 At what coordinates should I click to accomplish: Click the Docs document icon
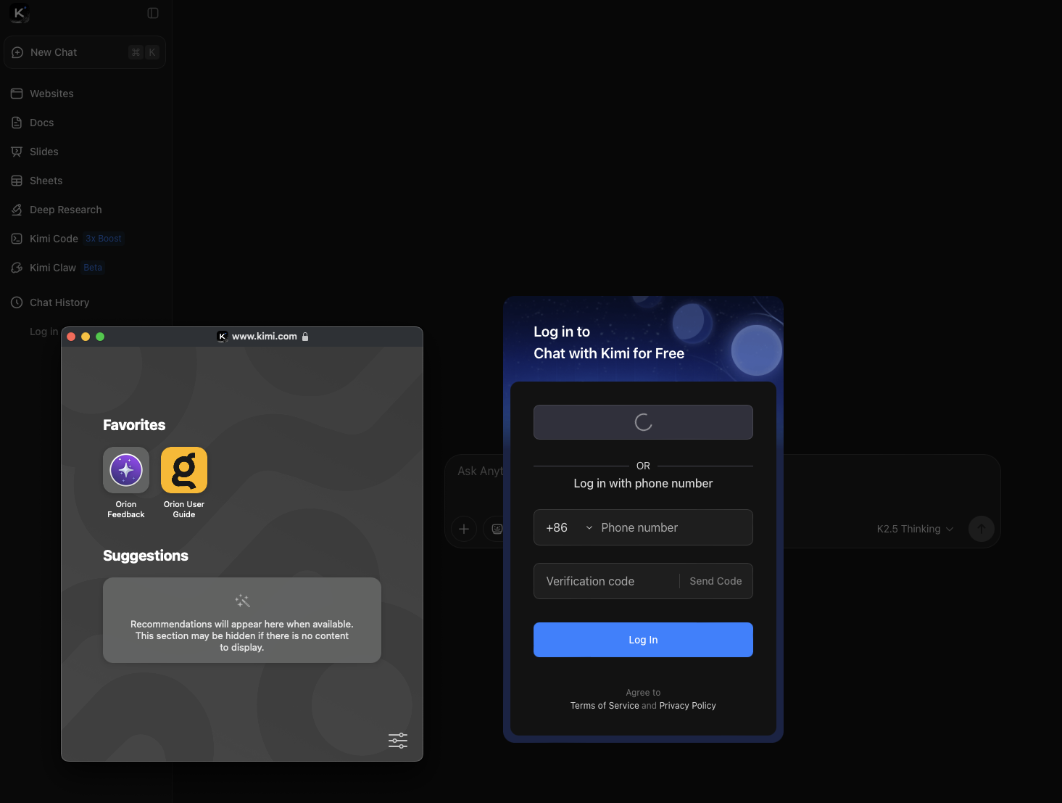tap(17, 123)
